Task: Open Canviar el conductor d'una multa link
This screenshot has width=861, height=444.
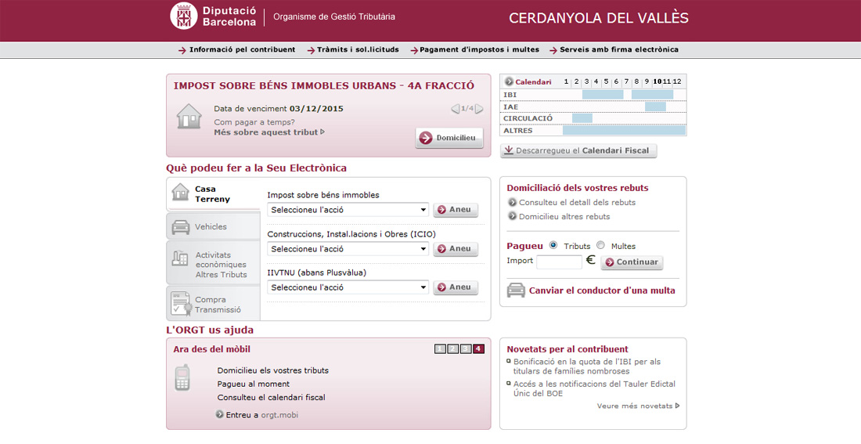Action: pos(602,291)
